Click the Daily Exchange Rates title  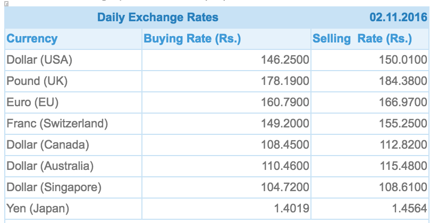pyautogui.click(x=157, y=18)
